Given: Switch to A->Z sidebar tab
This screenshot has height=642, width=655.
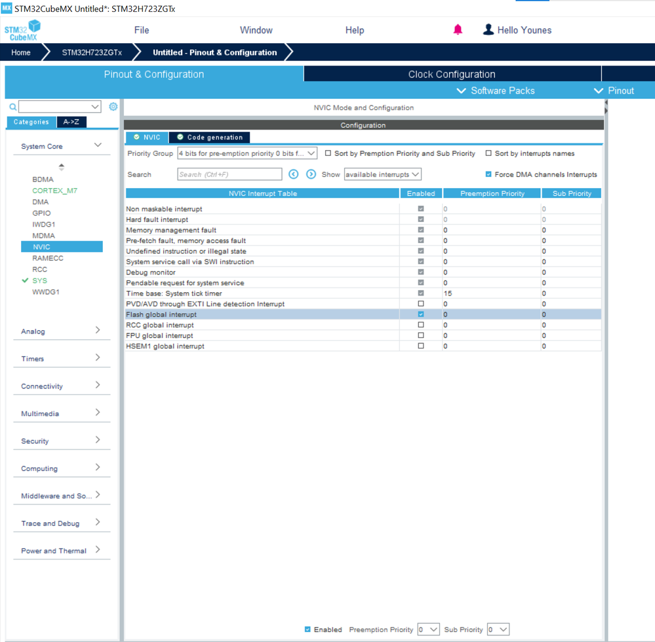Looking at the screenshot, I should [x=71, y=122].
